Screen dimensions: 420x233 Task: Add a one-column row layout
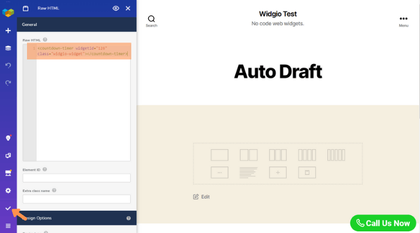coord(220,155)
